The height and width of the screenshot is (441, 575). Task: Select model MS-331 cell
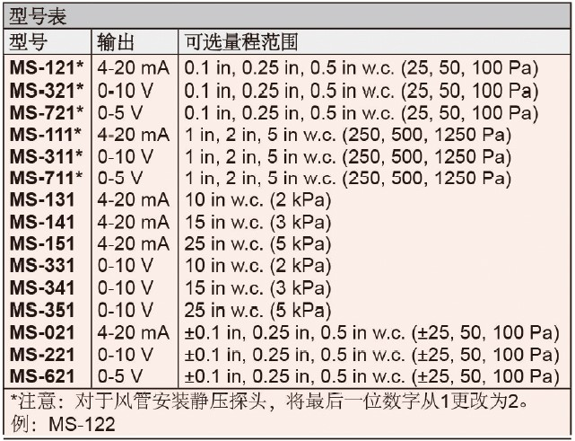coord(42,266)
